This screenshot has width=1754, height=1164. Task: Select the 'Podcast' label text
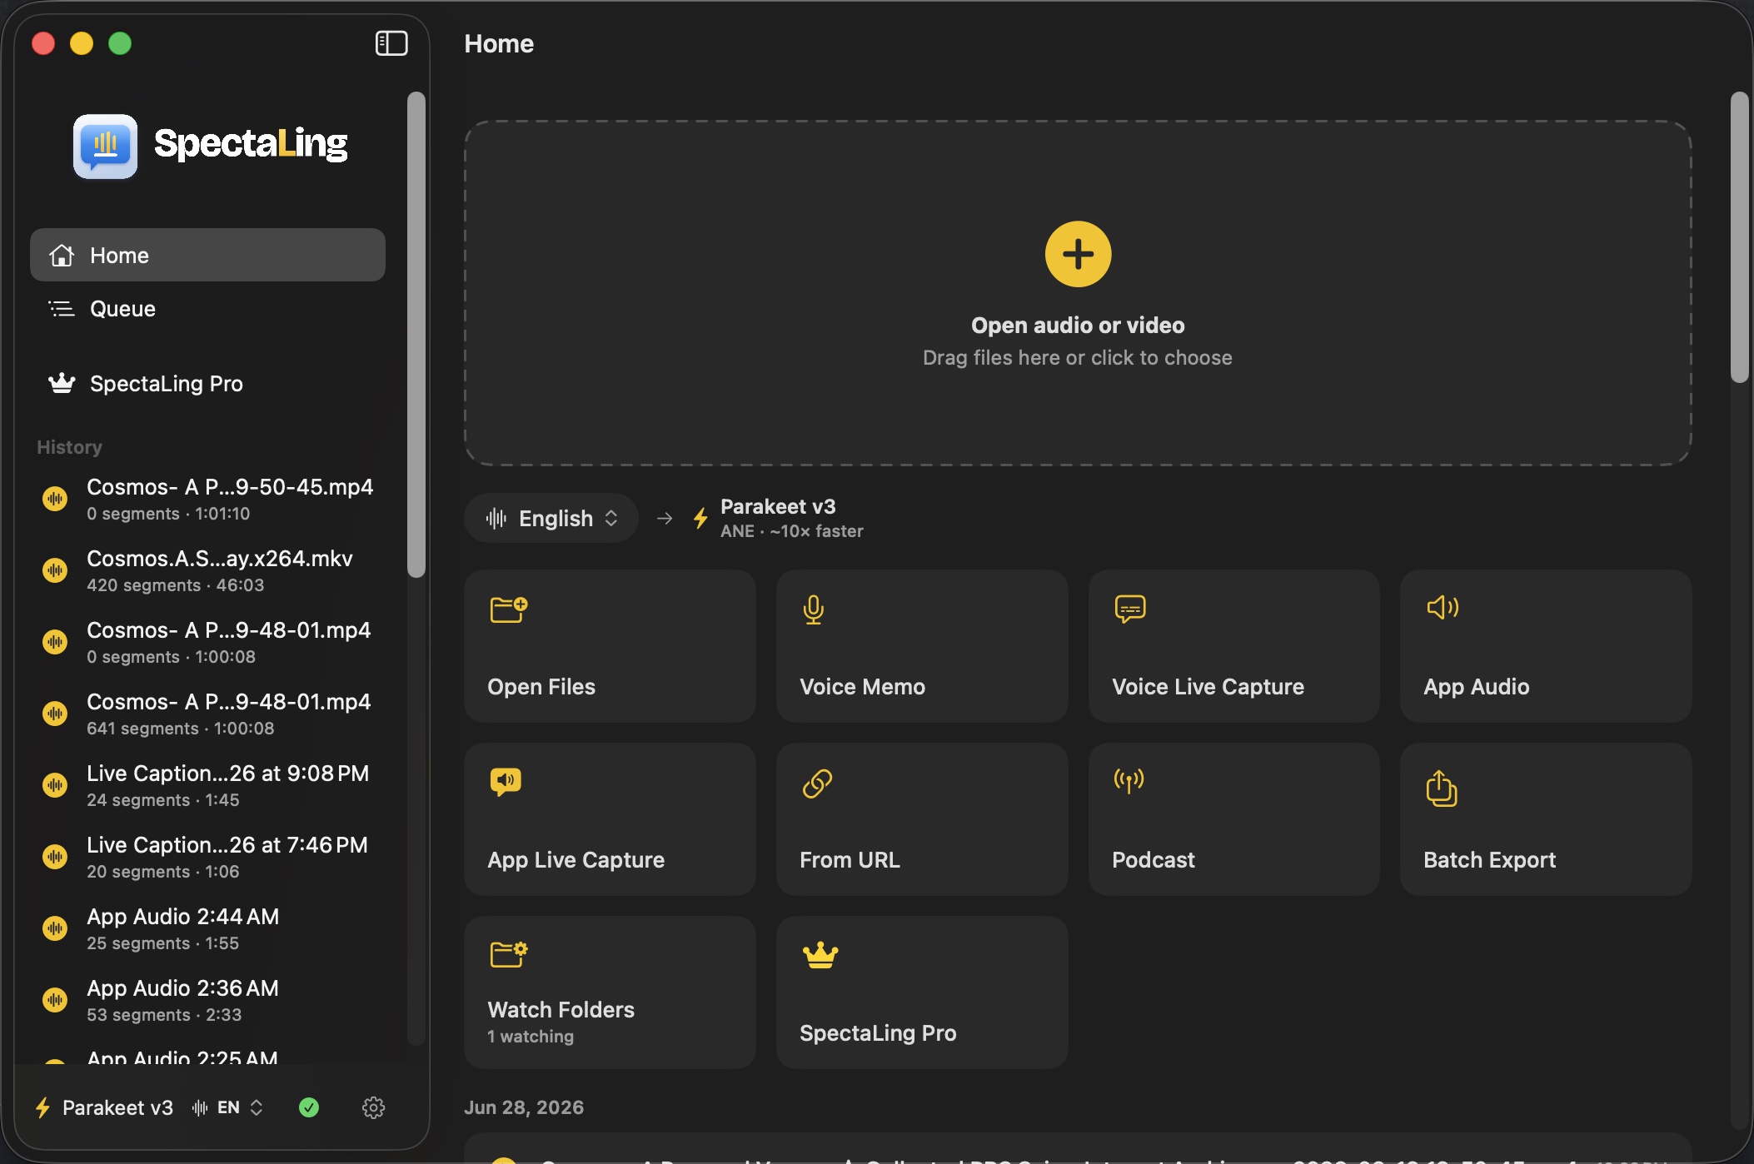click(1153, 859)
